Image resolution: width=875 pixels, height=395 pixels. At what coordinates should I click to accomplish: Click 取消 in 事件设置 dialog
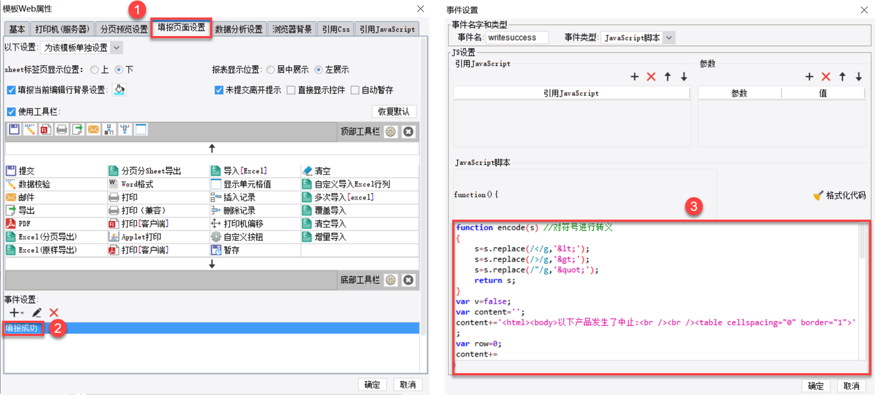[x=851, y=386]
